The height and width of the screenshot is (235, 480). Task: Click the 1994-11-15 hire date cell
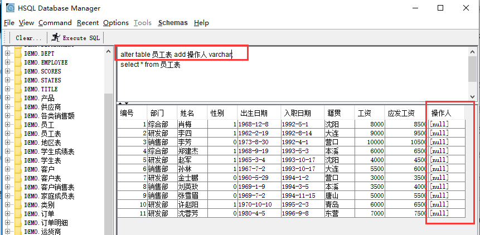tap(303, 195)
